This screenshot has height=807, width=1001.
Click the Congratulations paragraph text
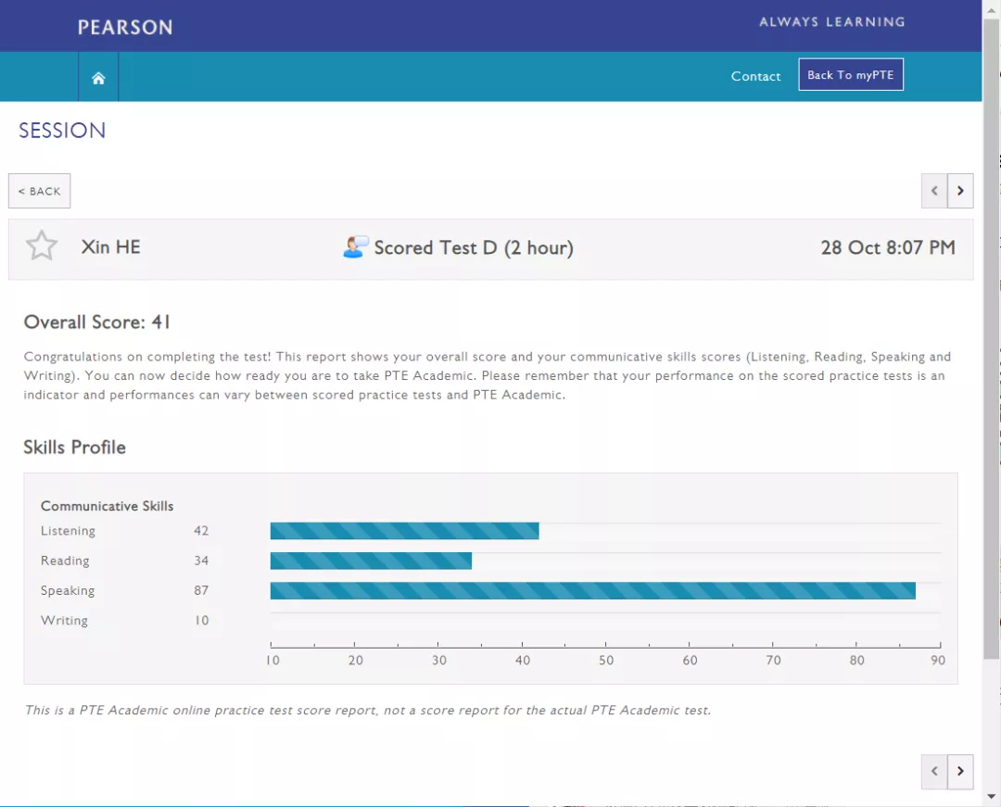(x=488, y=376)
